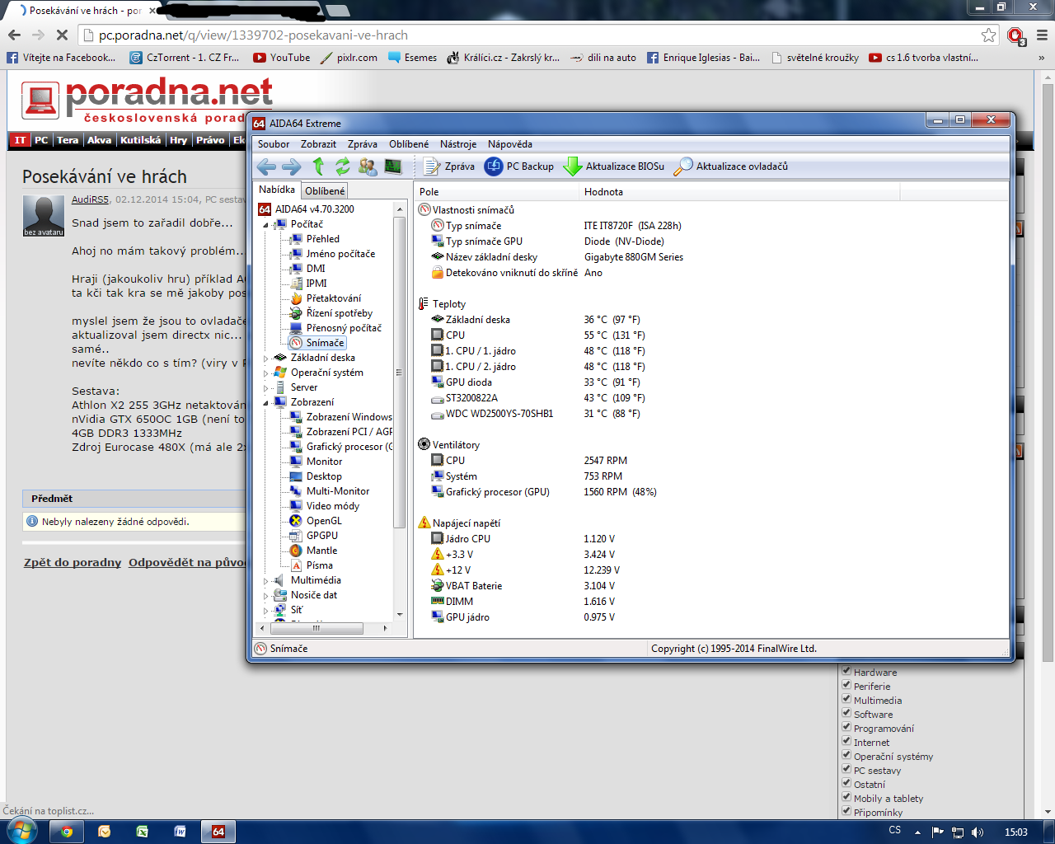Collapse the Počítač tree node

266,224
